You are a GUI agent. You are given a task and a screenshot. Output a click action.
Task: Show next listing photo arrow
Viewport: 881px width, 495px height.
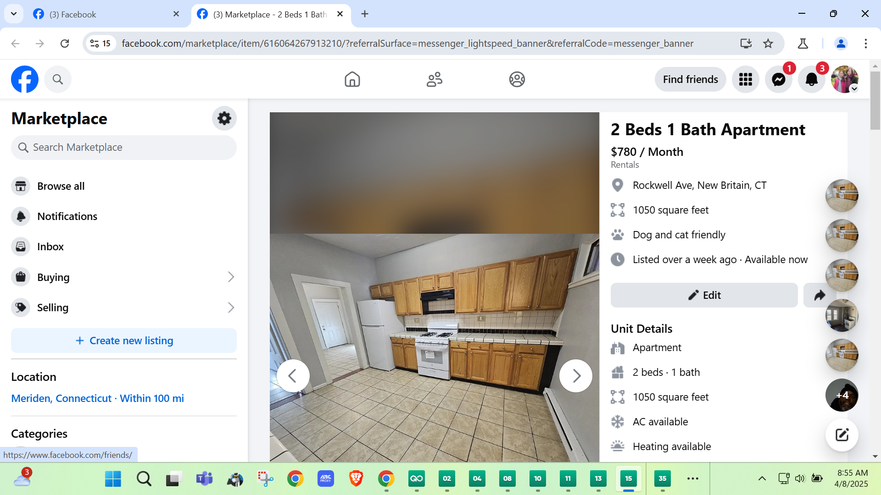(576, 376)
